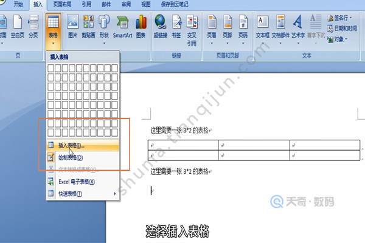365x243 pixels.
Task: Expand the 页眉 dropdown arrow
Action: [x=212, y=43]
